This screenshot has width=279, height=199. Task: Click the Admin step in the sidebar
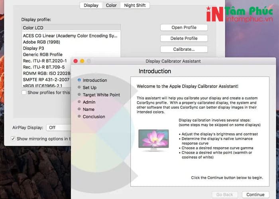coord(89,102)
